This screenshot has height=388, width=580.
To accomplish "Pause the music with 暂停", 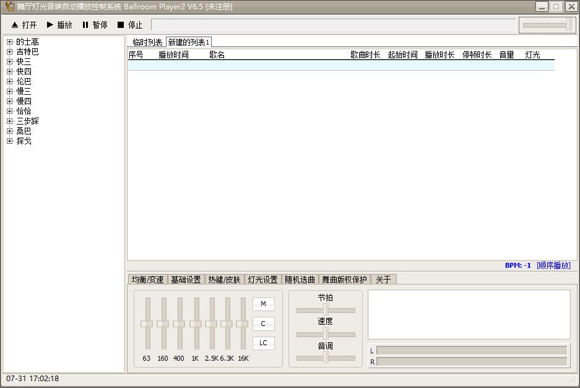I will pyautogui.click(x=95, y=25).
